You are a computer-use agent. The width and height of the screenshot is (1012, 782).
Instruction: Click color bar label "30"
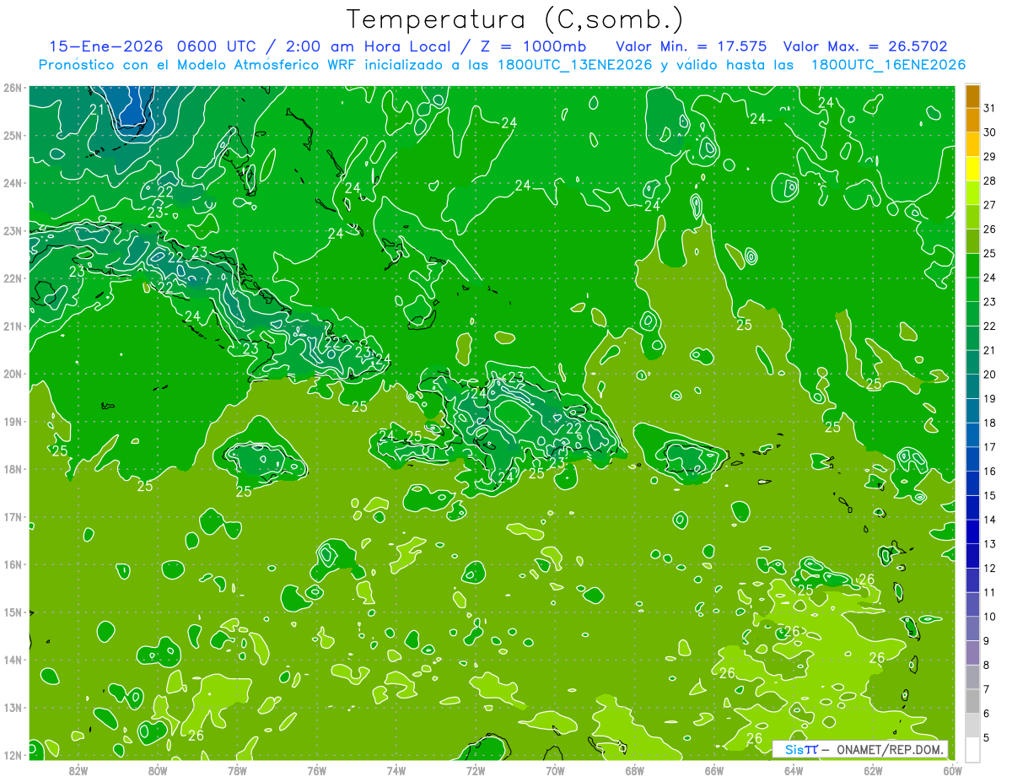coord(989,133)
